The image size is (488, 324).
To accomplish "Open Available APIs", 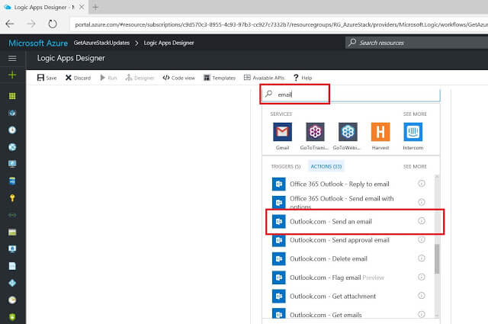I will [x=264, y=78].
